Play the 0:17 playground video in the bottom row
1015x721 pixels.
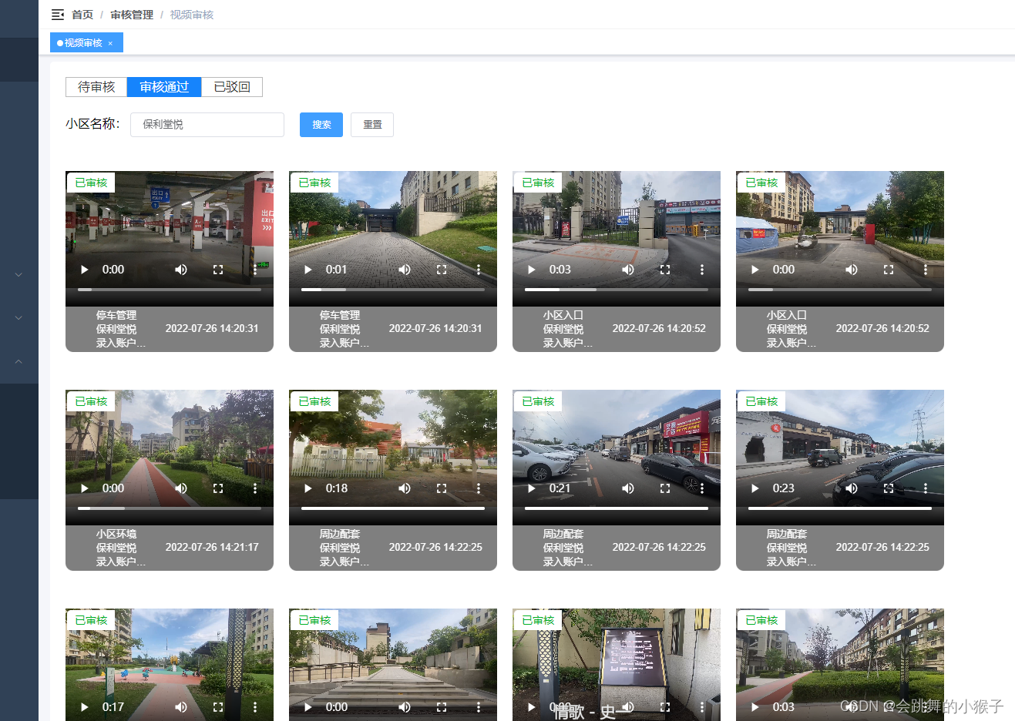(x=84, y=707)
